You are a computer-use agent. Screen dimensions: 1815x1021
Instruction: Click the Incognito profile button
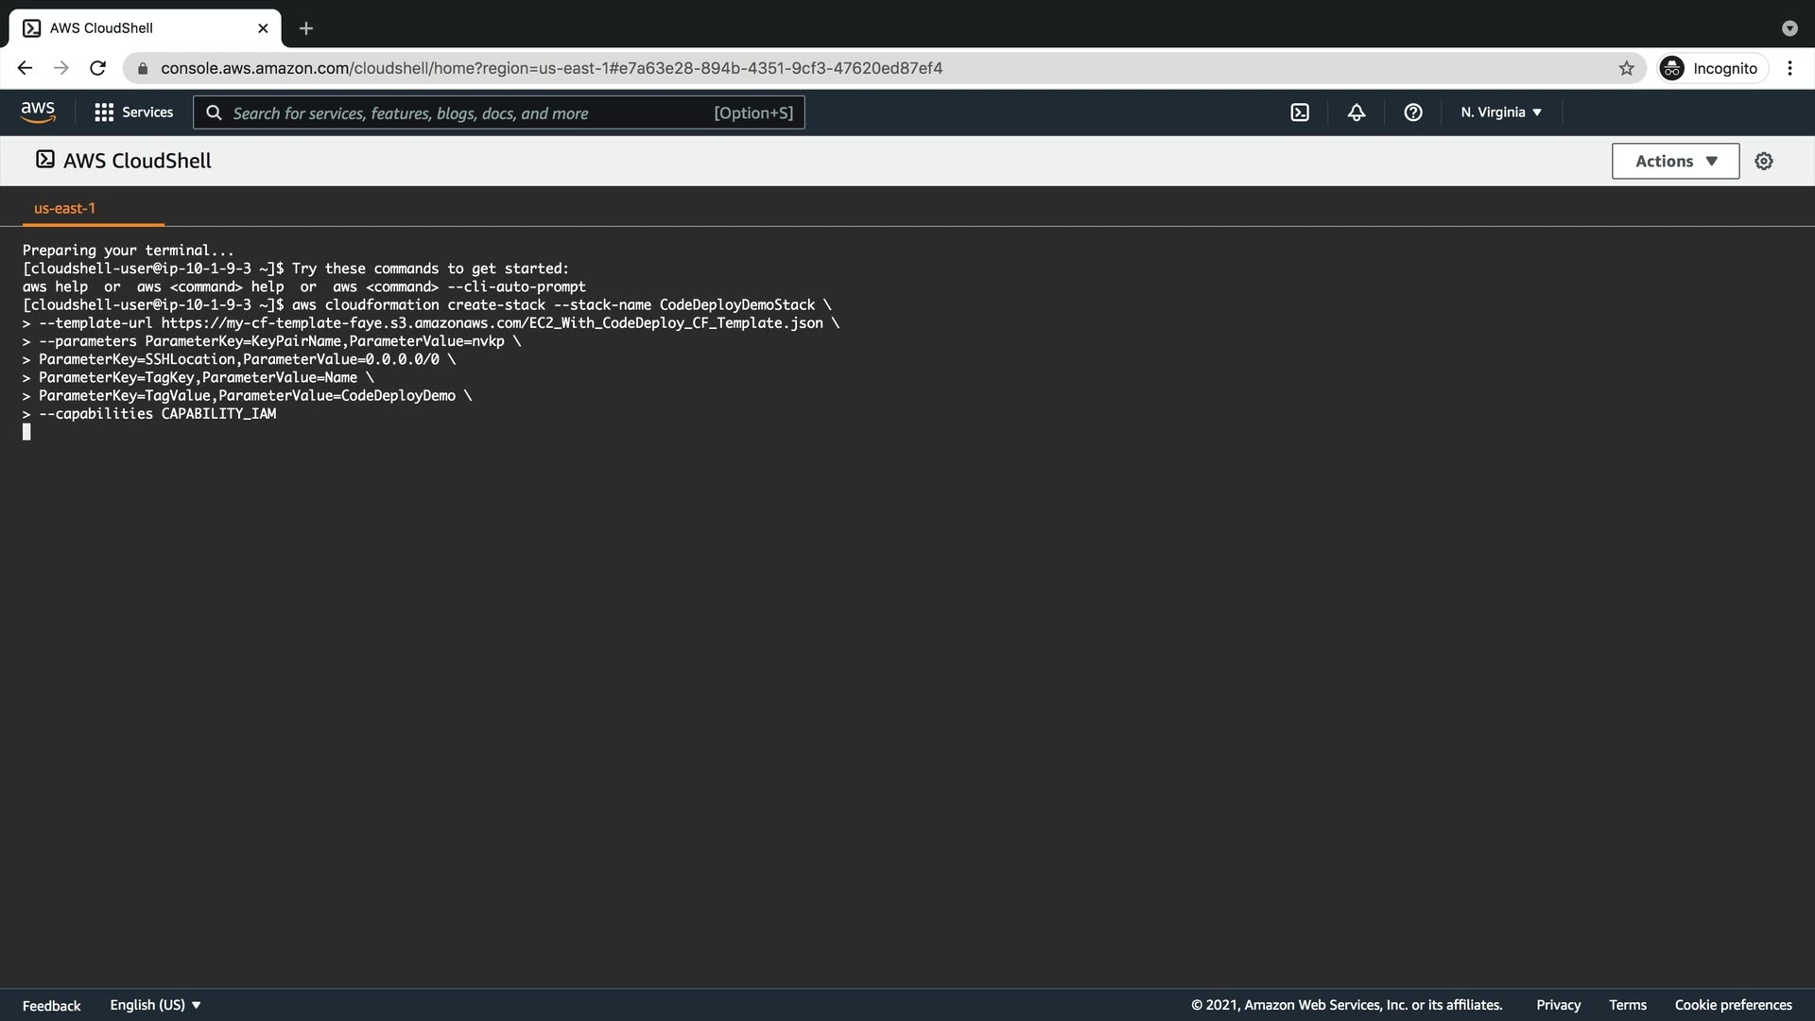[1712, 68]
